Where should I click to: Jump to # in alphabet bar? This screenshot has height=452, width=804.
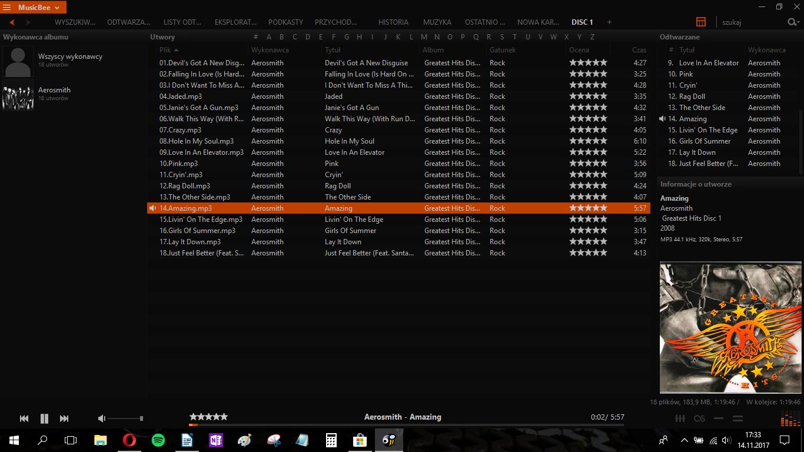click(255, 36)
